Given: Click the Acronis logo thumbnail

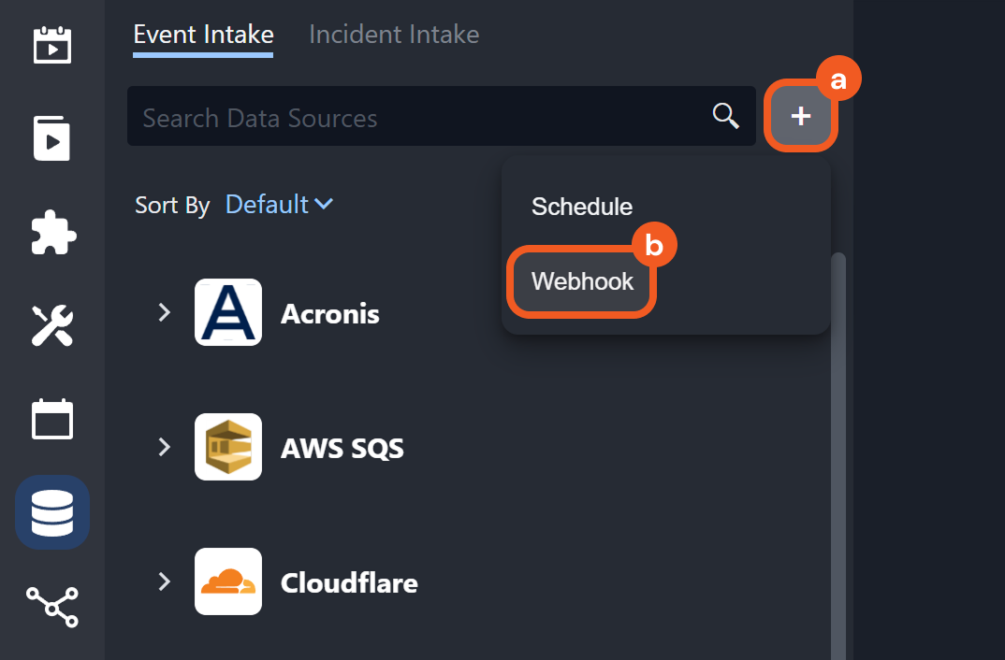Looking at the screenshot, I should pos(228,312).
